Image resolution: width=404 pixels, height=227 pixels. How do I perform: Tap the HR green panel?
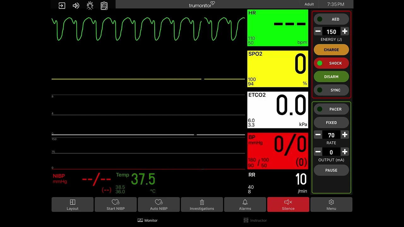(x=278, y=28)
